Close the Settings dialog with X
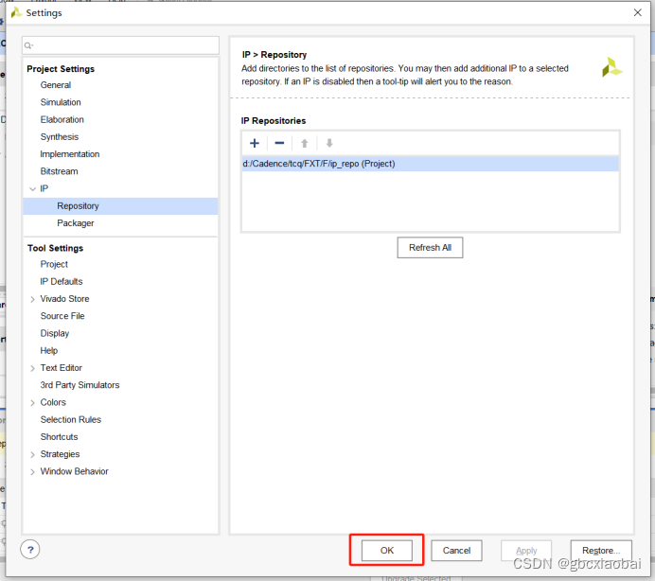 (x=637, y=12)
